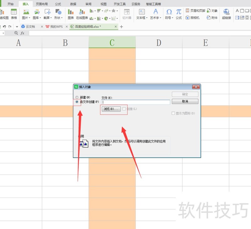The width and height of the screenshot is (251, 229).
Task: Insert a 公式 equation via pi icon
Action: (x=179, y=14)
